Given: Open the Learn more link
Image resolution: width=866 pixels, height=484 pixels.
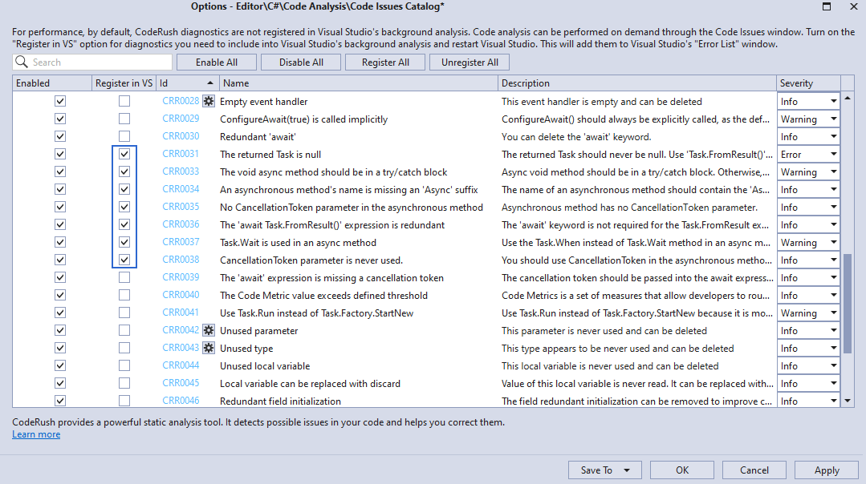Looking at the screenshot, I should pyautogui.click(x=35, y=434).
